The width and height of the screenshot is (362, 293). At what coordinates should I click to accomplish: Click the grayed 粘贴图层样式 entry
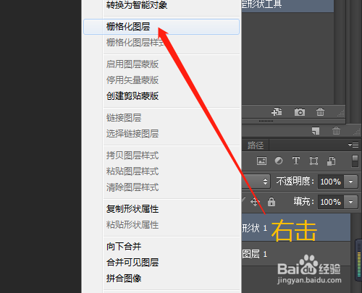(132, 171)
